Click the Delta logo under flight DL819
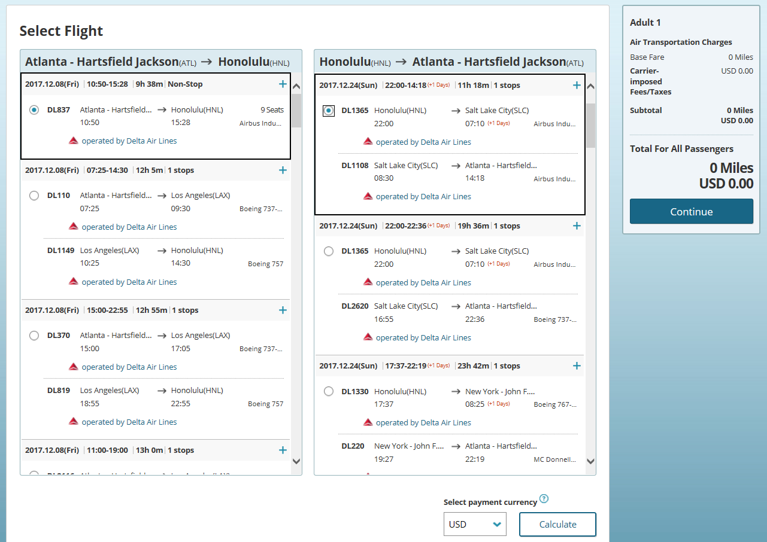The width and height of the screenshot is (767, 542). 74,422
